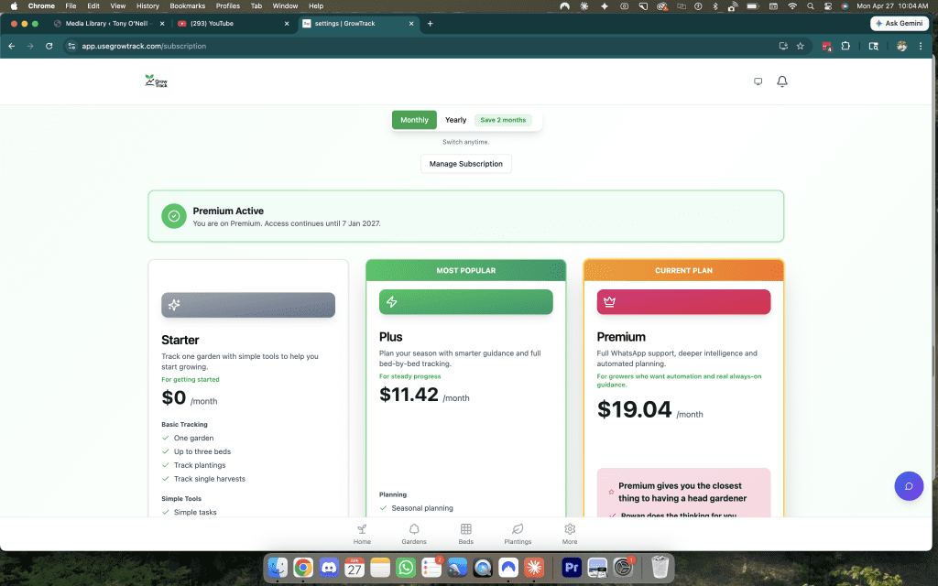The height and width of the screenshot is (586, 938).
Task: Open Spotlight search in the menu bar
Action: [x=811, y=6]
